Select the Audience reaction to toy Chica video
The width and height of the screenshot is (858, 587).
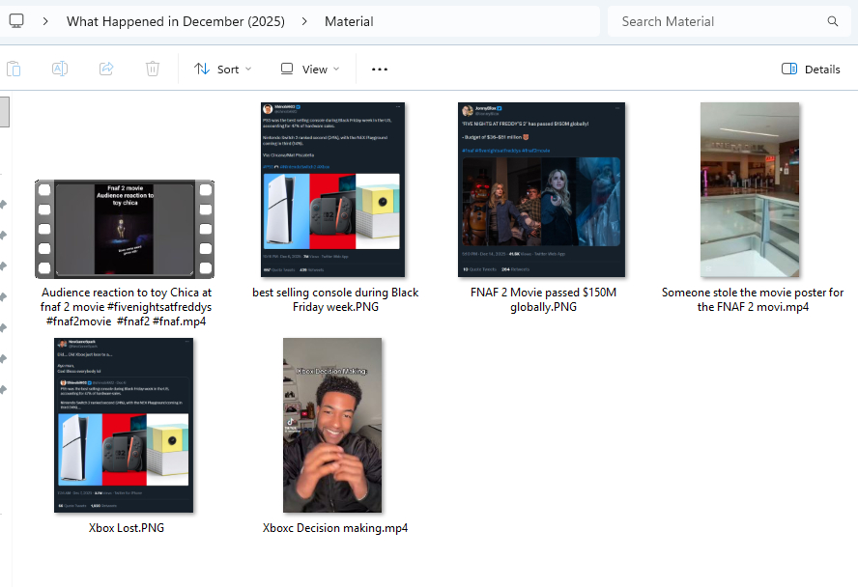pyautogui.click(x=125, y=230)
